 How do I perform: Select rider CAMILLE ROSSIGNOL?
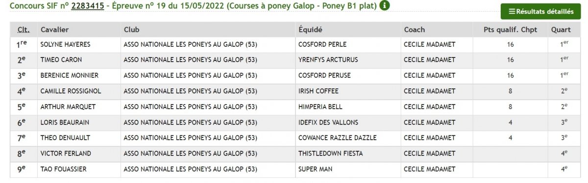[x=71, y=91]
